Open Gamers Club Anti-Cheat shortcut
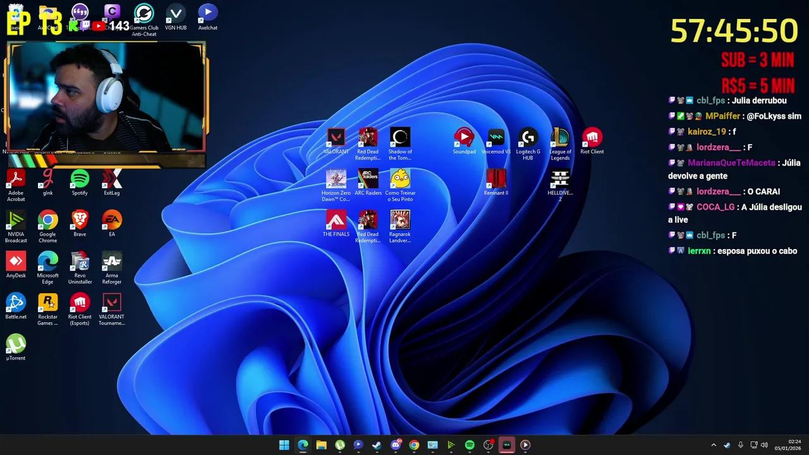809x455 pixels. (144, 20)
